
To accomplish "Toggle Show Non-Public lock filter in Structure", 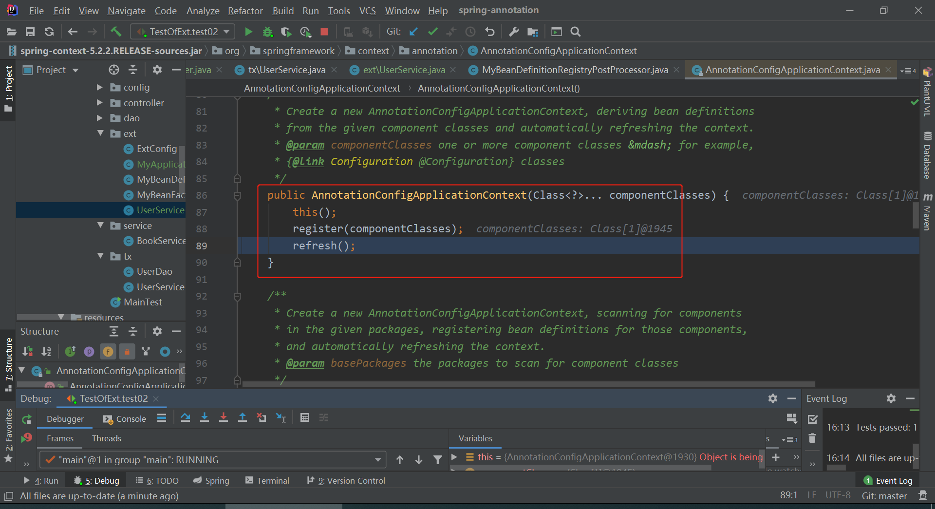I will coord(127,351).
